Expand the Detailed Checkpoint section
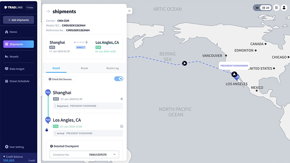Image resolution: width=290 pixels, height=163 pixels. pyautogui.click(x=64, y=146)
